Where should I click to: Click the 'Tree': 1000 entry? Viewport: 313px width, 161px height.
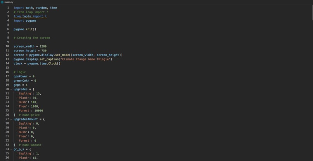click(28, 106)
